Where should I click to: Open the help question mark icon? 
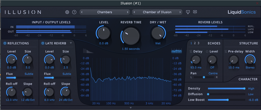pyautogui.click(x=74, y=12)
